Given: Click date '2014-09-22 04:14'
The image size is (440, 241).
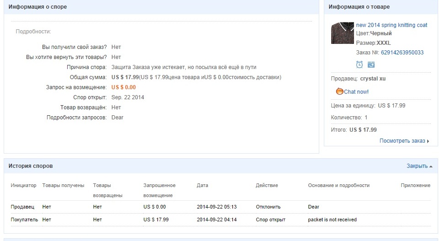Looking at the screenshot, I should coord(217,220).
